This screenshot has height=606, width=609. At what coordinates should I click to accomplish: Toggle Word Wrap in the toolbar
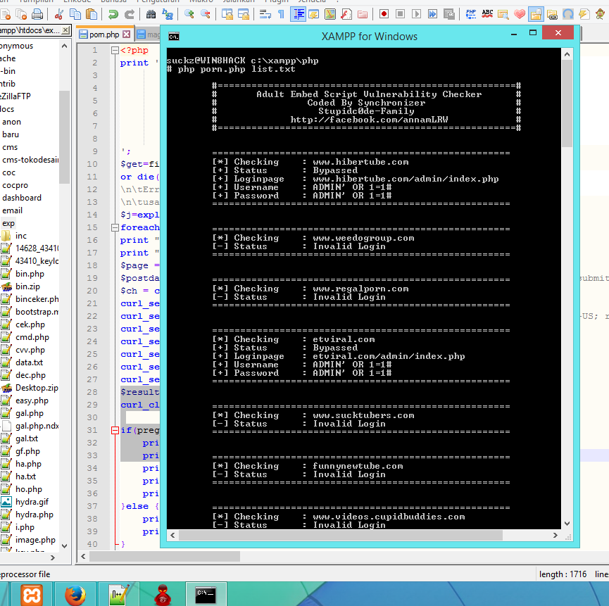[265, 15]
